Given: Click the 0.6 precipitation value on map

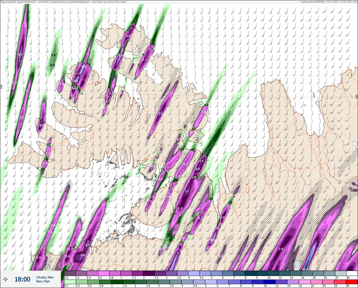Looking at the screenshot, I should 126,177.
